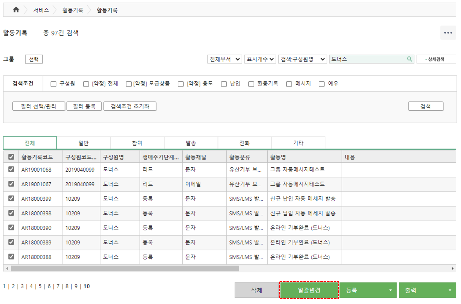Click the magnifier search icon
The width and height of the screenshot is (461, 304).
coord(409,59)
